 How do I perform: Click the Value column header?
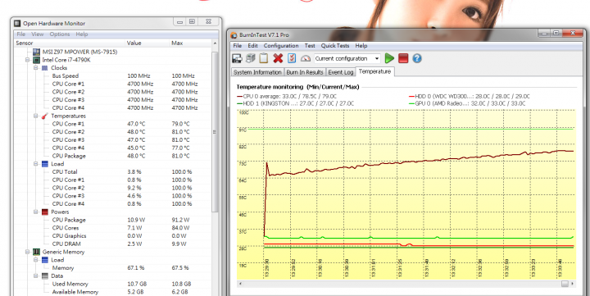[x=147, y=43]
